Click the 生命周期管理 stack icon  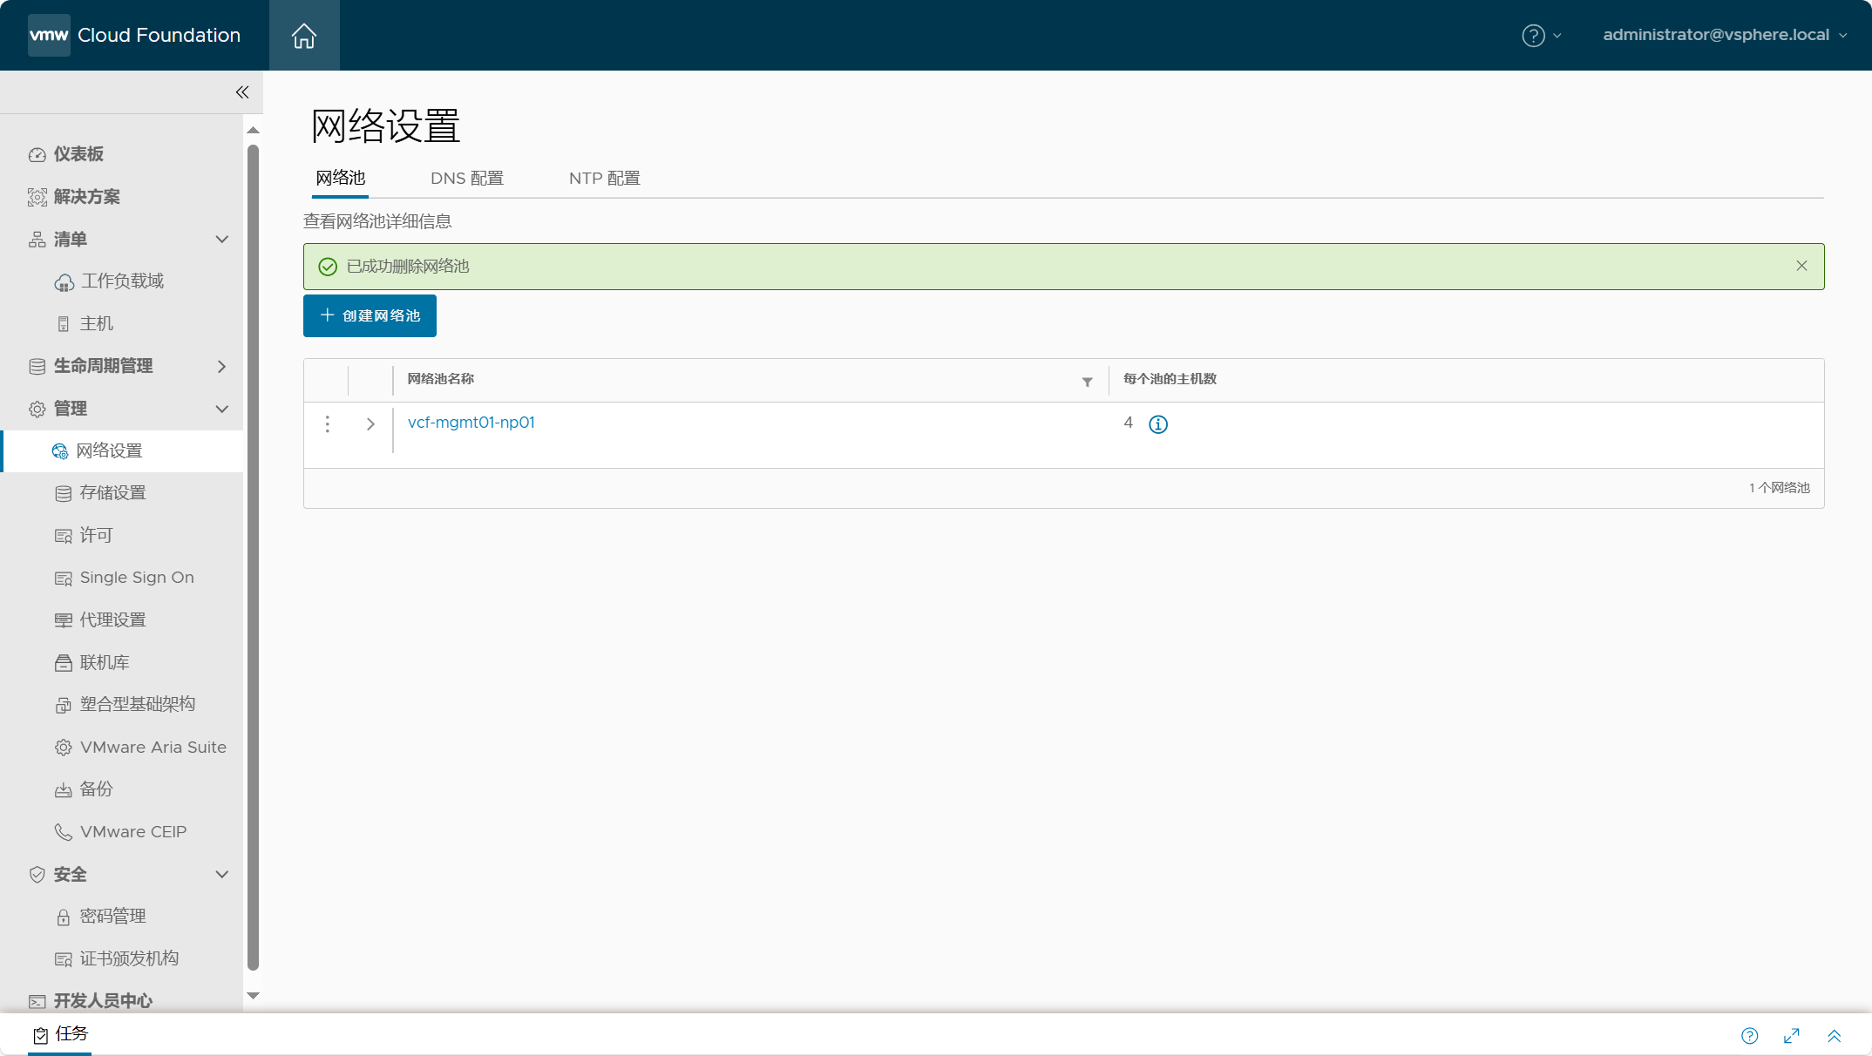[x=37, y=367]
